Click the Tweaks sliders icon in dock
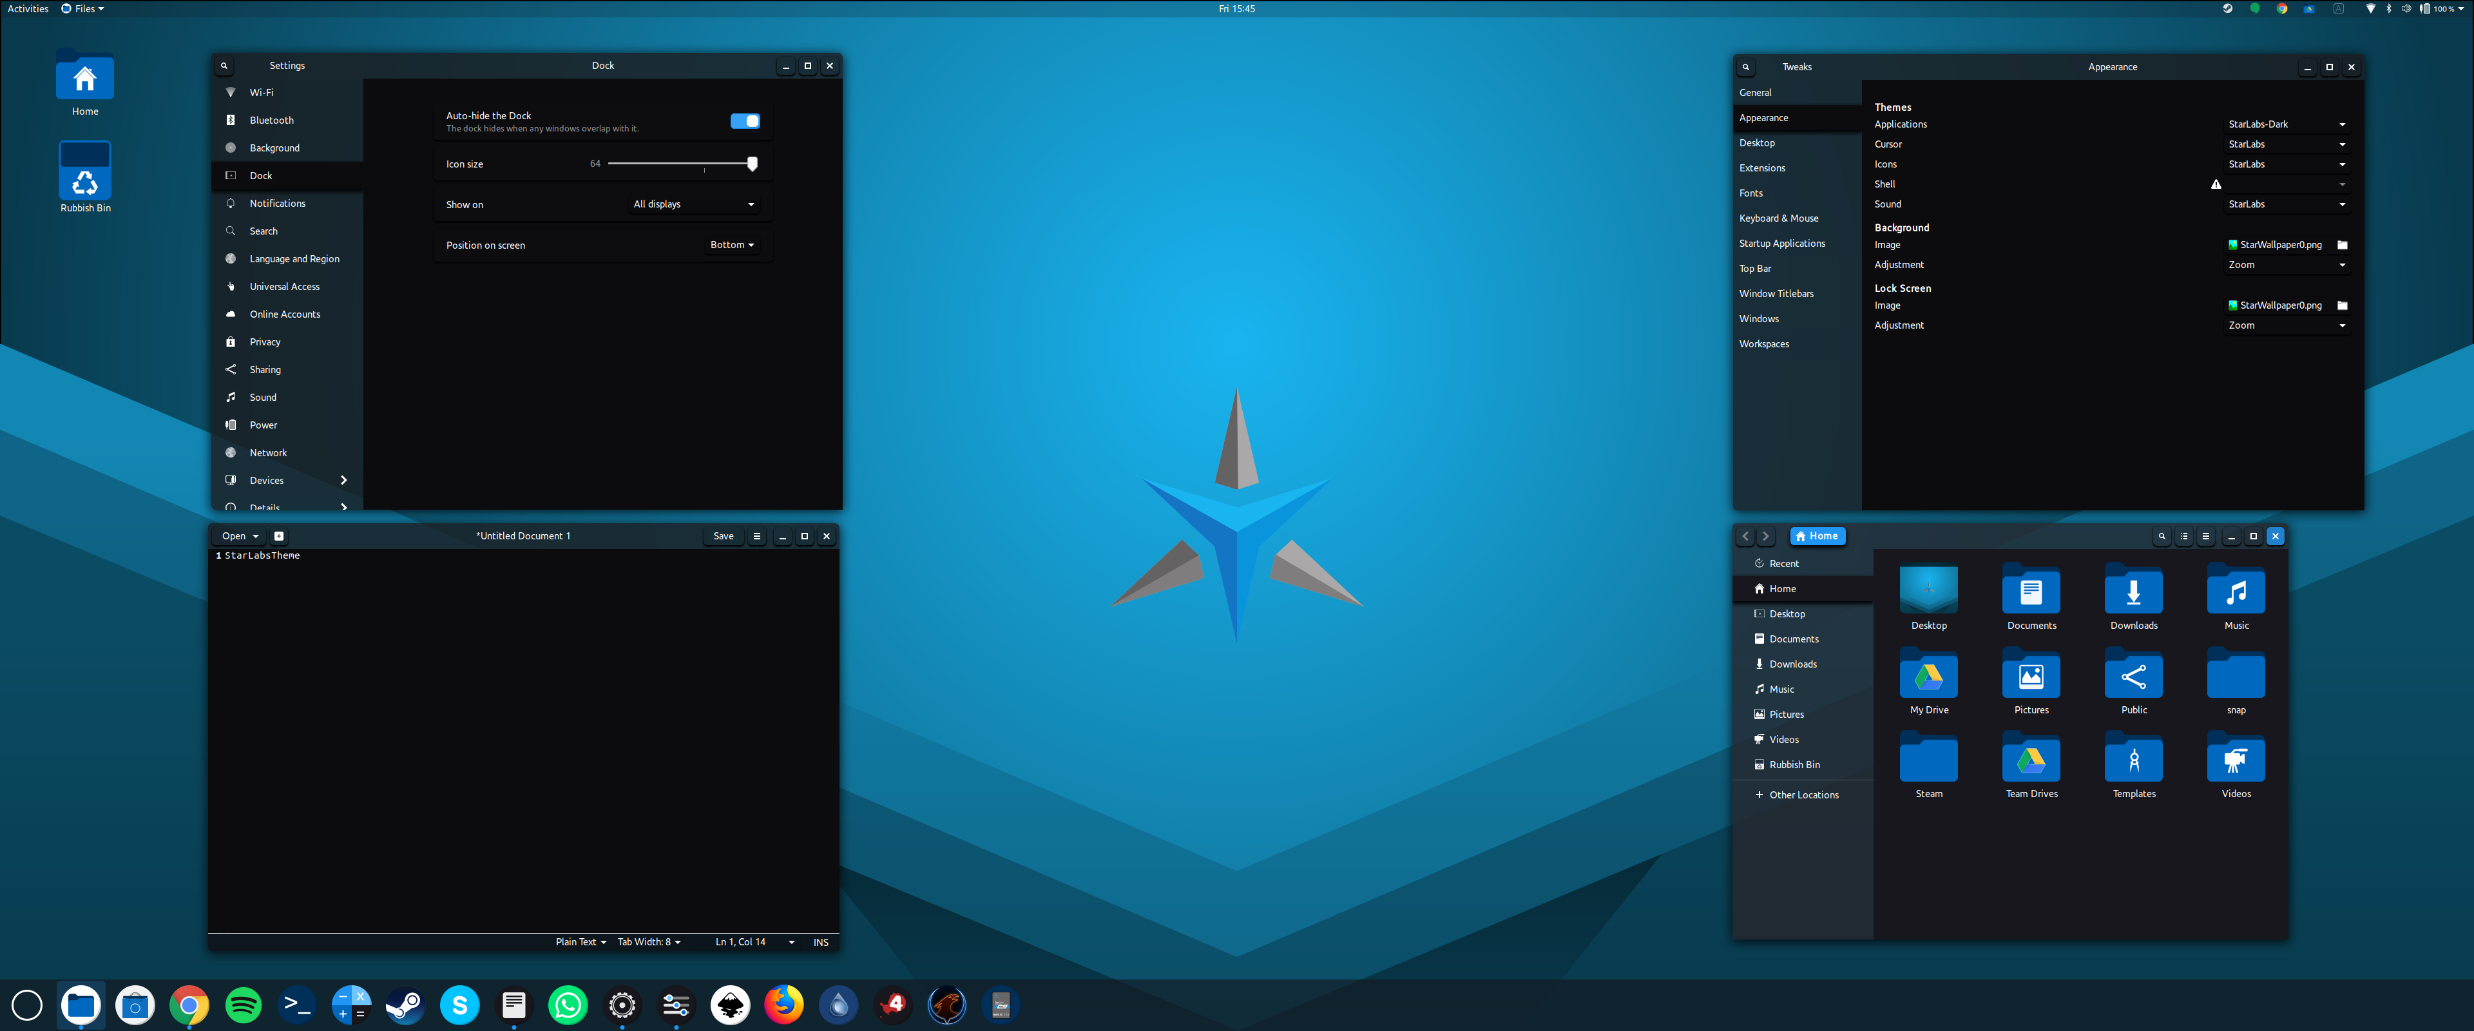 point(676,1005)
